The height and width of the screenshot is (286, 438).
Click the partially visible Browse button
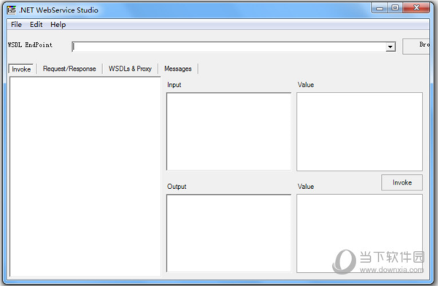coord(416,47)
